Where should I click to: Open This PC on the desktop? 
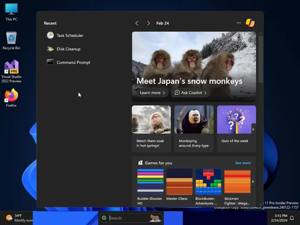[11, 12]
